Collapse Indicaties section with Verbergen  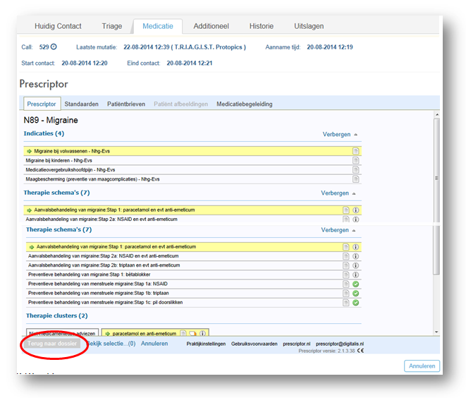pos(340,135)
